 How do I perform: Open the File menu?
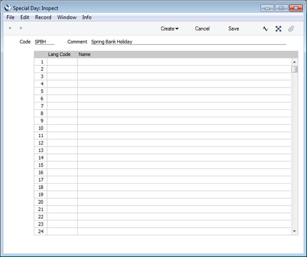tap(11, 17)
